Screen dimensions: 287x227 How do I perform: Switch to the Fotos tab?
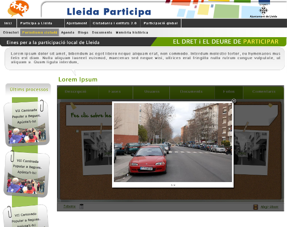tap(229, 93)
